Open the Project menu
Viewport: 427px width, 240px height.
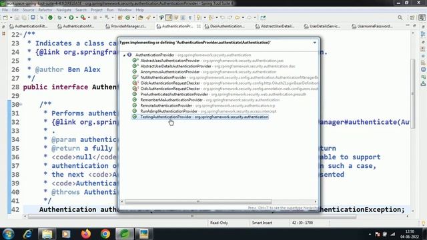97,10
